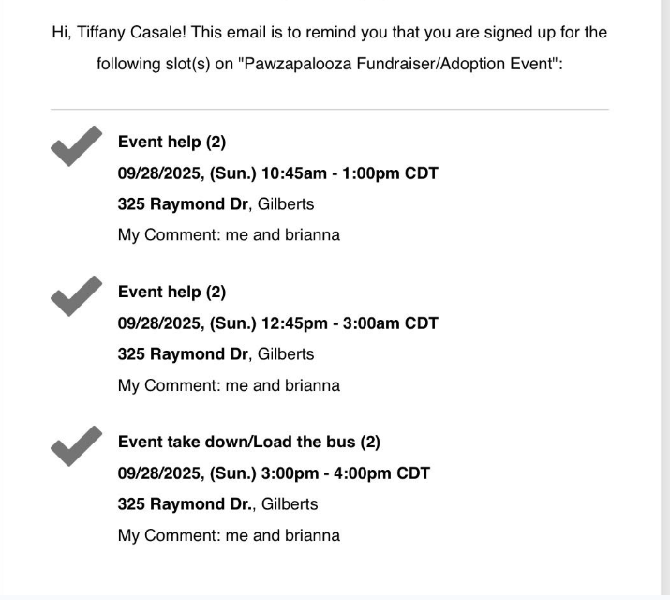670x600 pixels.
Task: Click the horizontal divider line above the slots
Action: point(330,110)
